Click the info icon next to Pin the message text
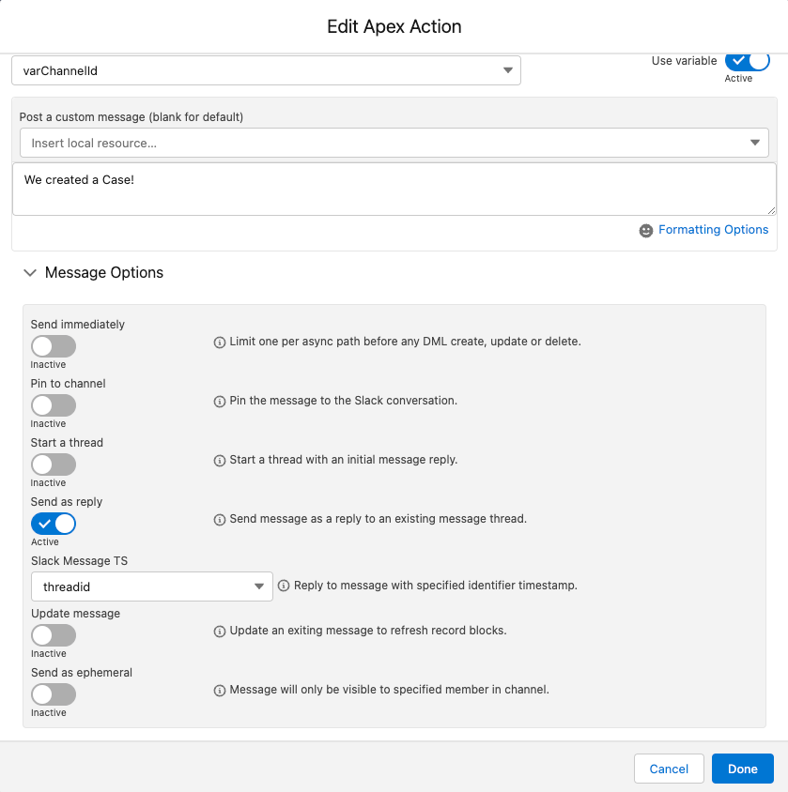The image size is (788, 792). 220,402
